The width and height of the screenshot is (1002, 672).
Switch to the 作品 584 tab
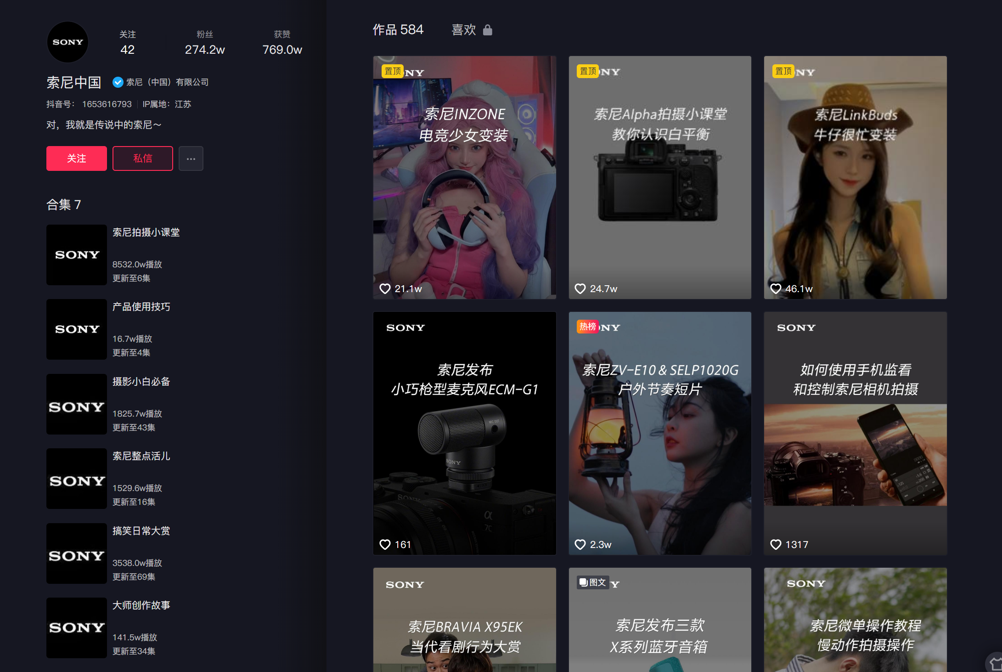click(x=398, y=30)
